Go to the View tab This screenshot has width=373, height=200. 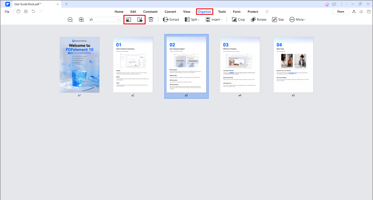point(187,12)
